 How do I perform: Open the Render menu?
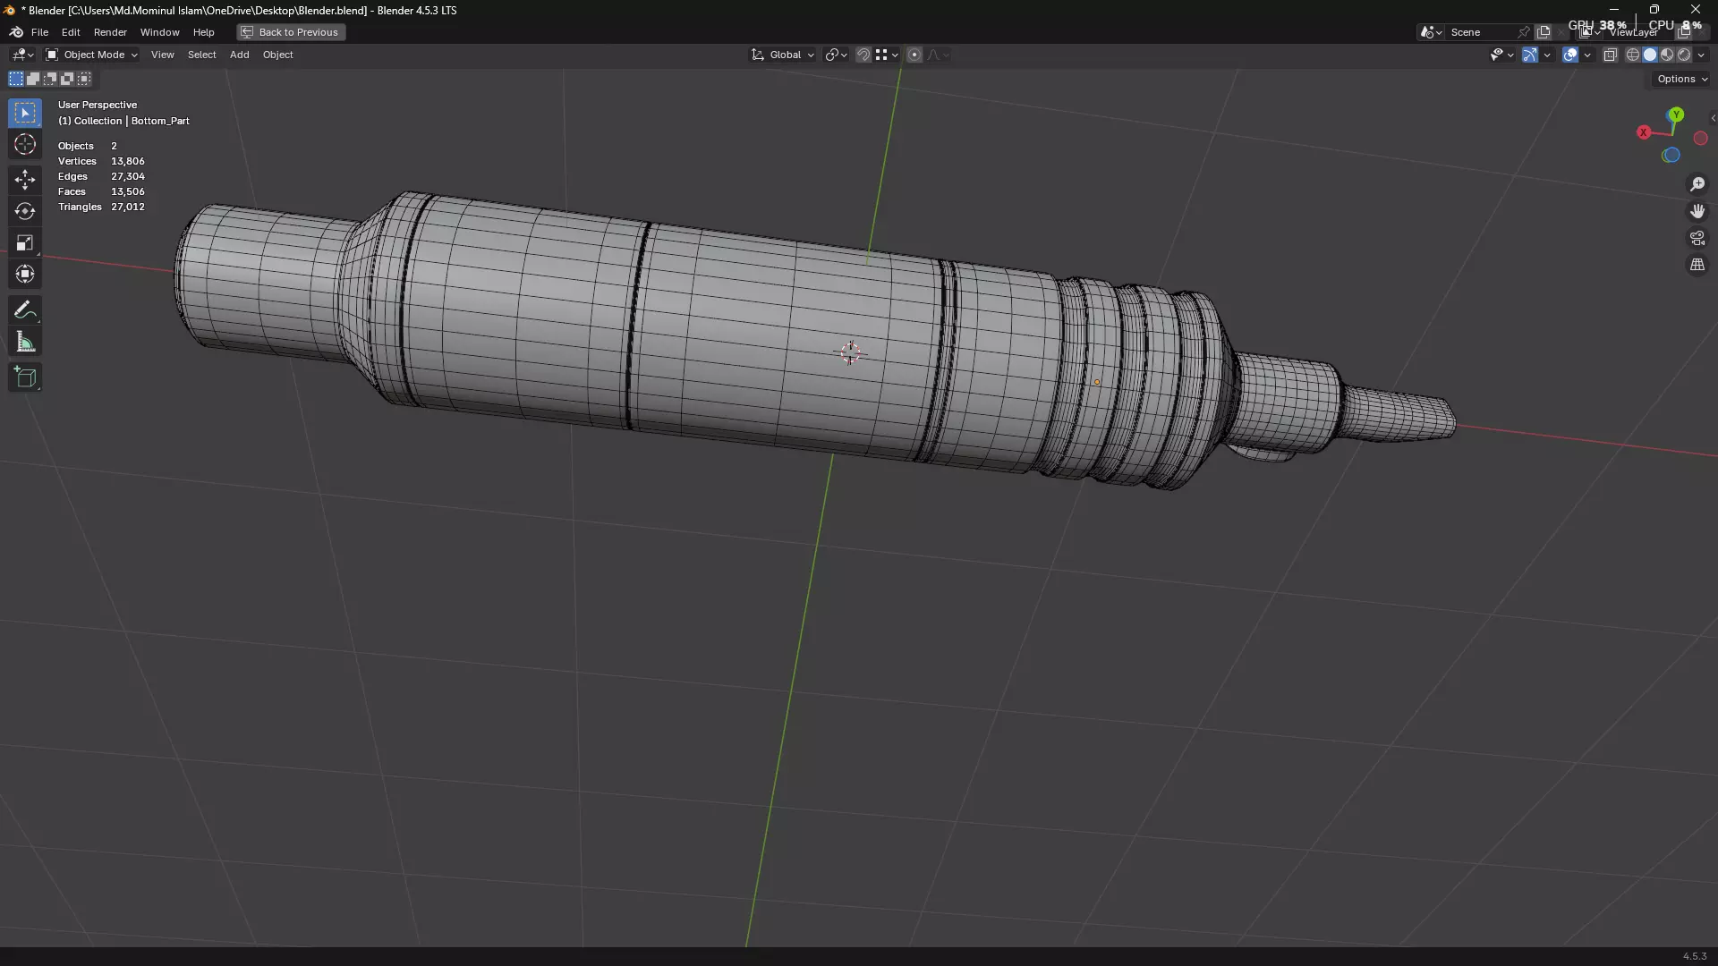click(110, 32)
